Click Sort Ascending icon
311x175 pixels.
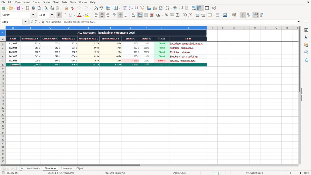(131, 8)
